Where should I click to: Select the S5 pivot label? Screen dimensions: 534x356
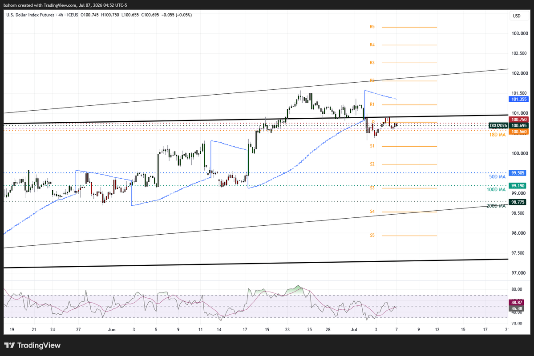pyautogui.click(x=372, y=236)
